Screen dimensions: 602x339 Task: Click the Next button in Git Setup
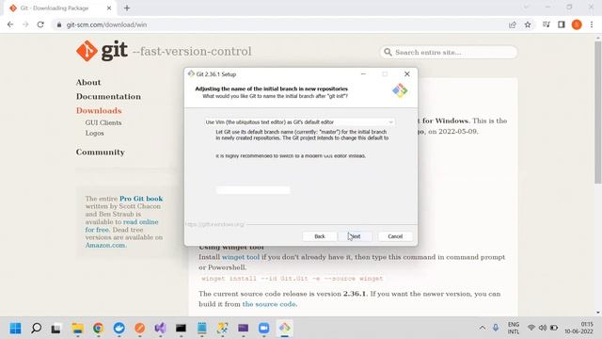tap(356, 236)
